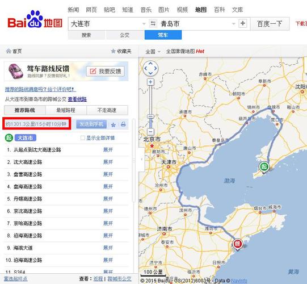The height and width of the screenshot is (284, 307).
Task: Open 百科 in the top navigation
Action: 219,10
